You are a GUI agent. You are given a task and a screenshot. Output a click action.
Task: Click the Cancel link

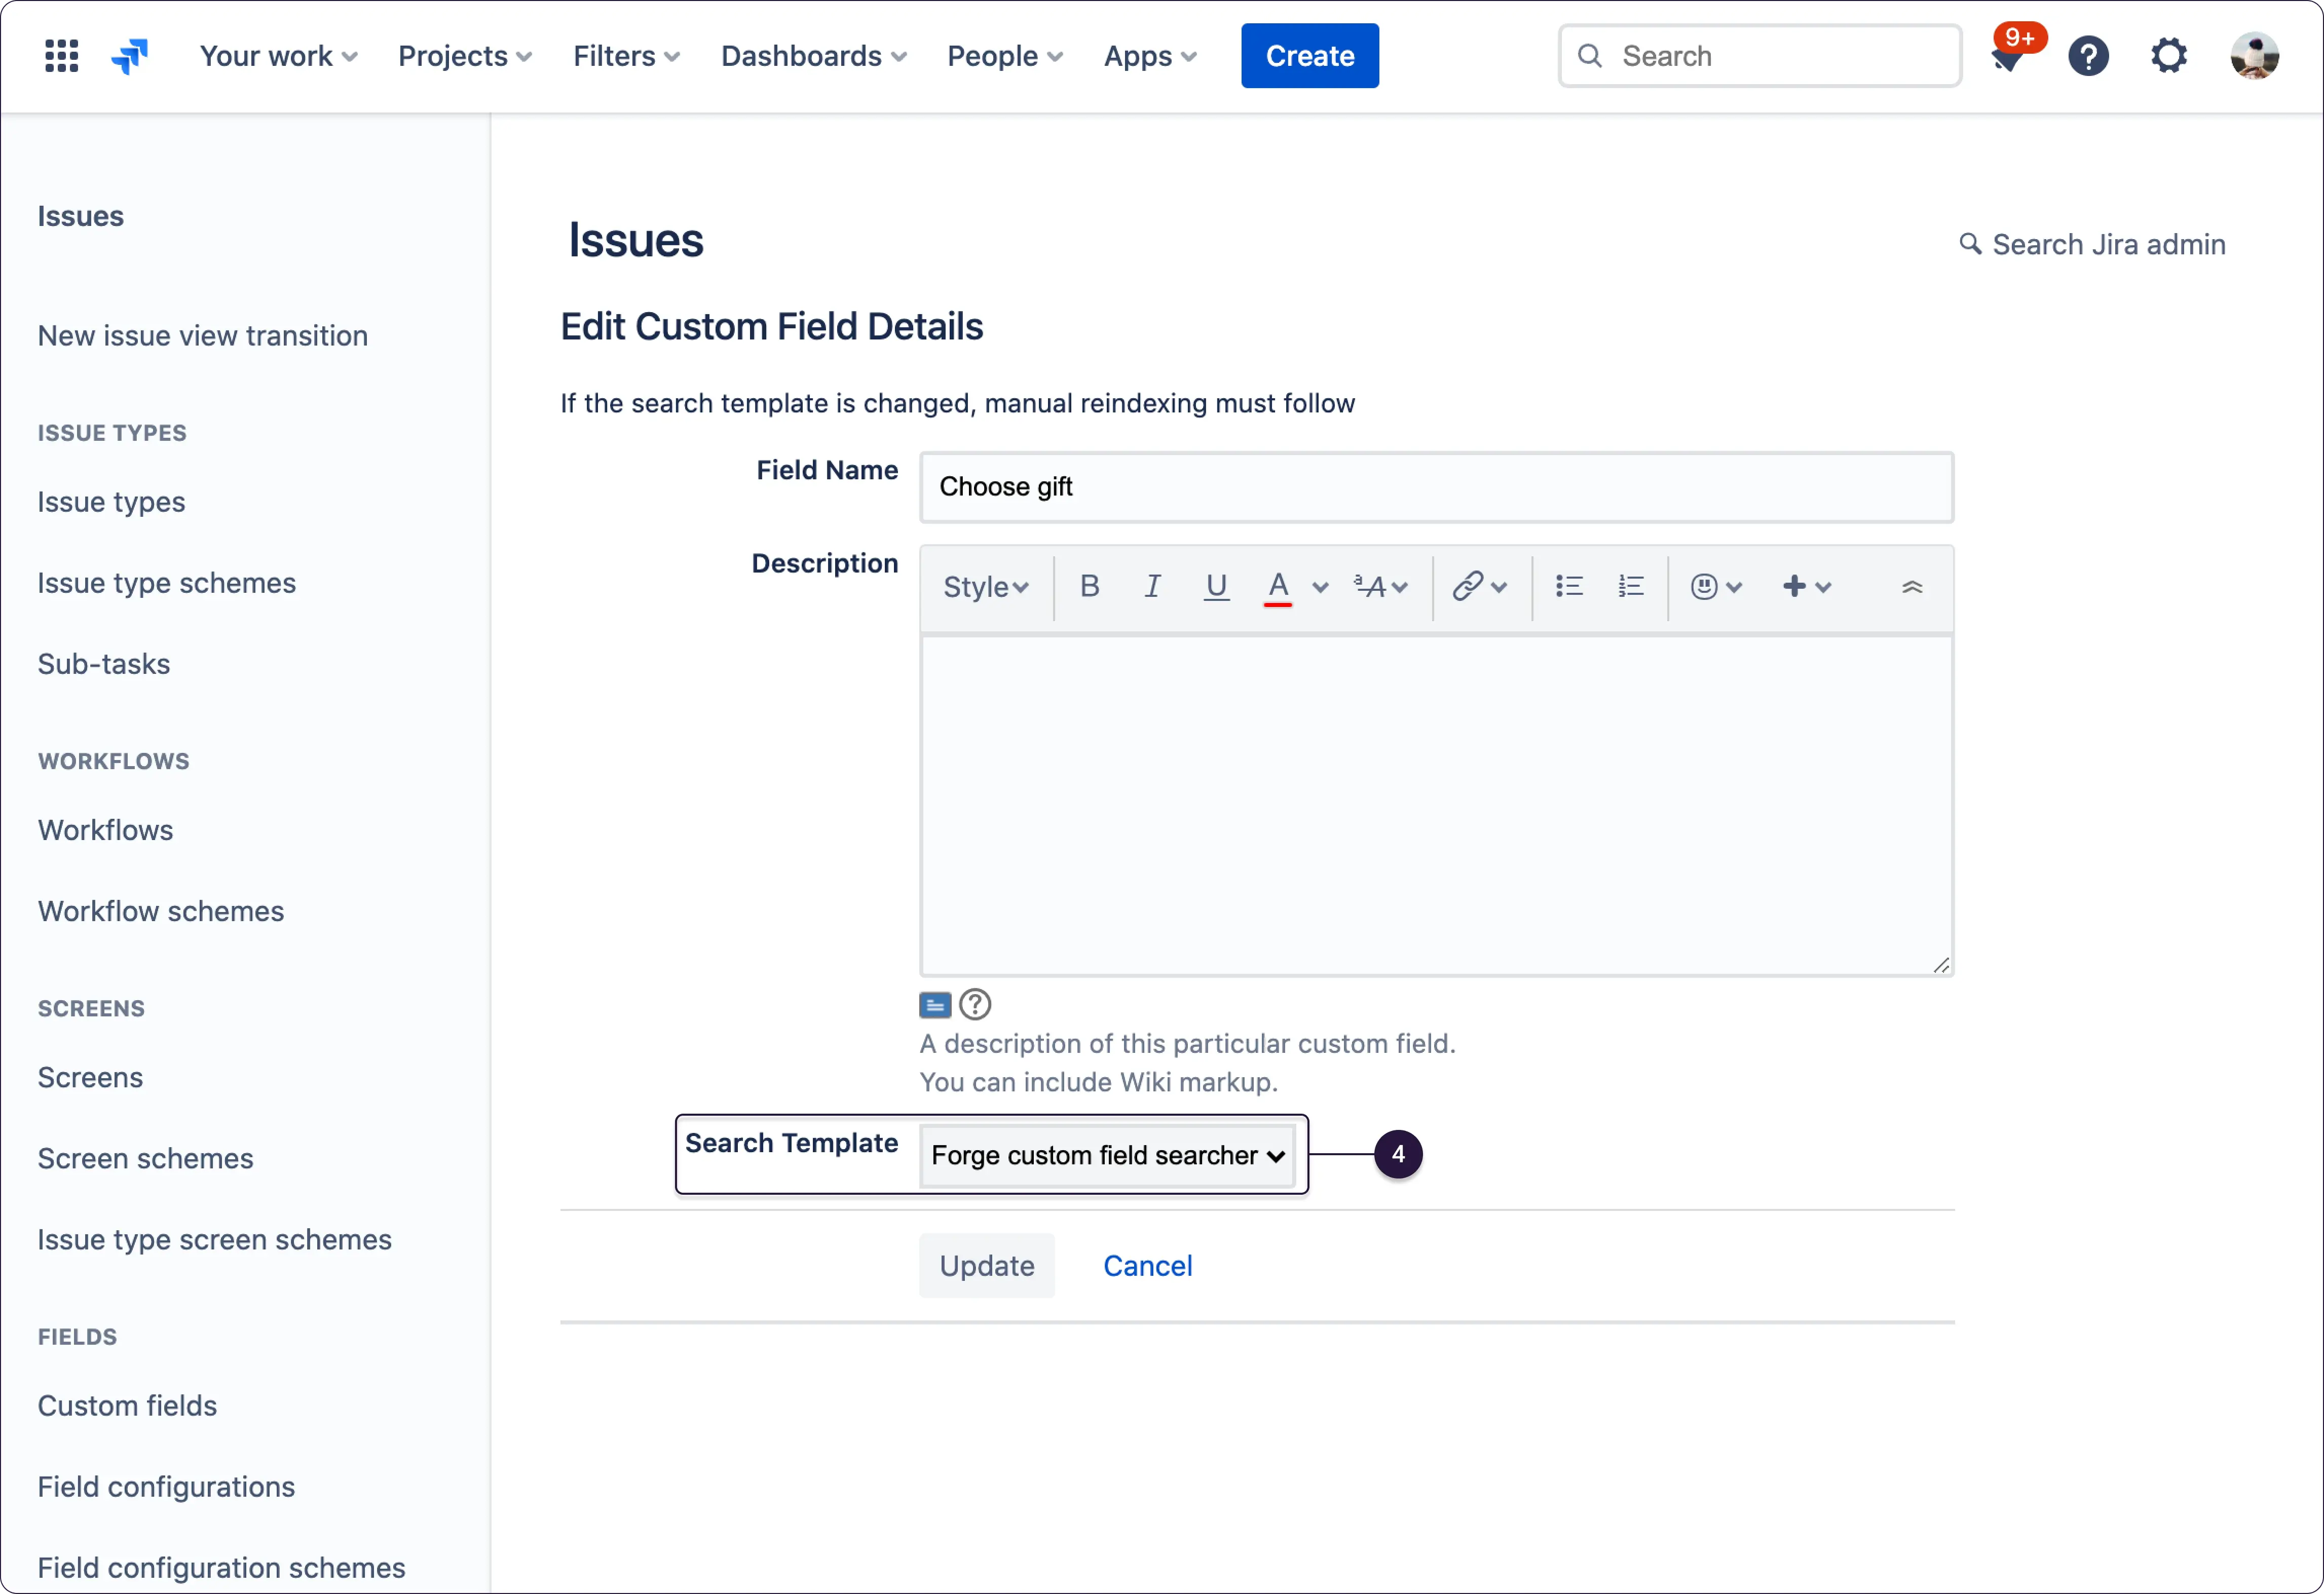(x=1147, y=1265)
